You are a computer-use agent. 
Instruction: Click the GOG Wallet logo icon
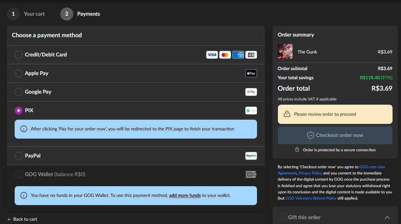point(251,174)
